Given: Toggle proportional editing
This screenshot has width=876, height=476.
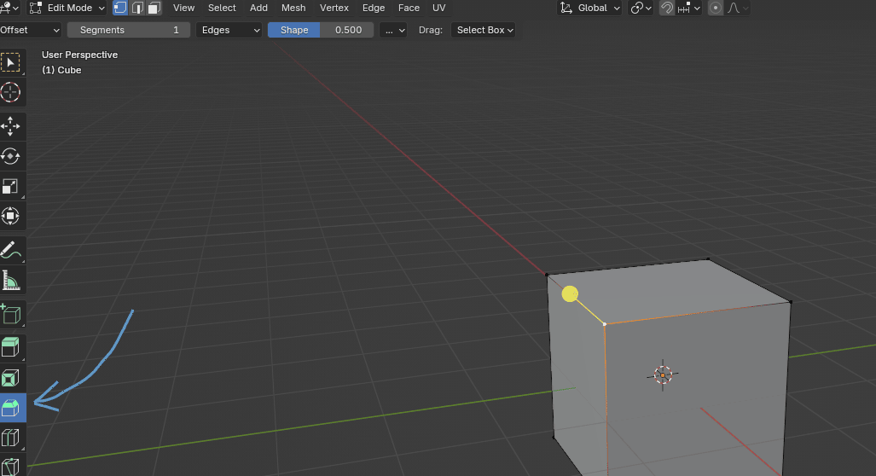Looking at the screenshot, I should click(x=715, y=8).
